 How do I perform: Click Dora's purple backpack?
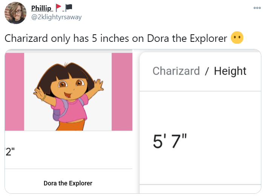tap(57, 112)
